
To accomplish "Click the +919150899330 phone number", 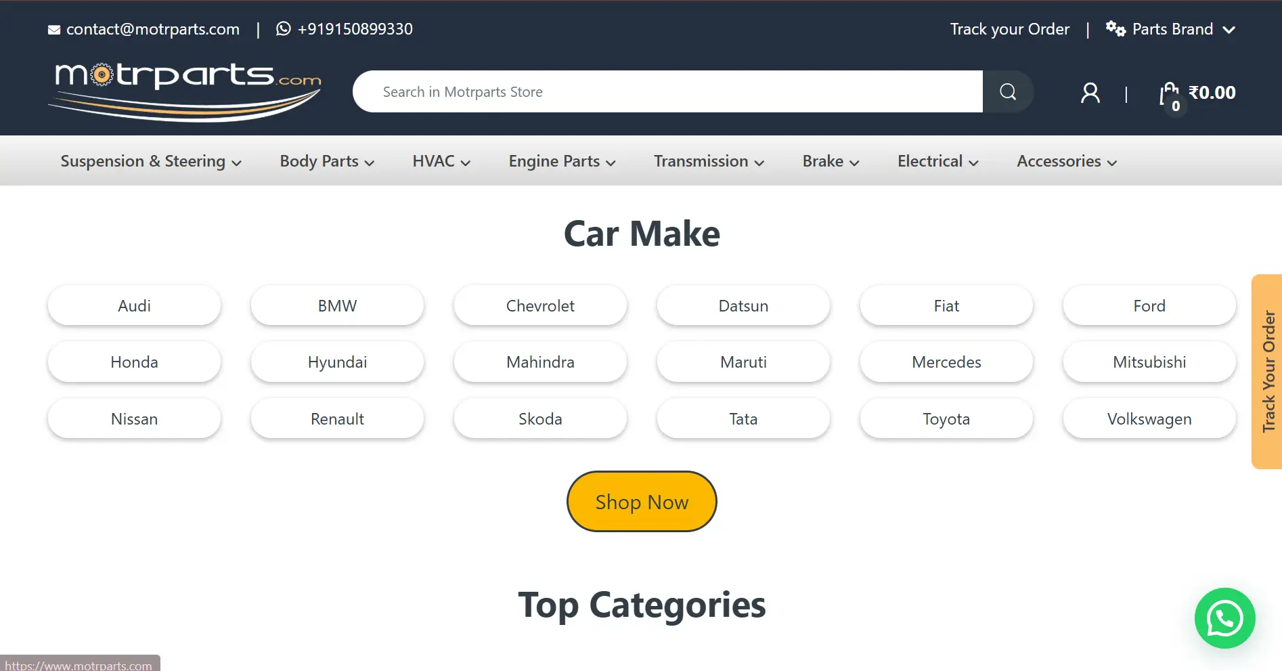I will pyautogui.click(x=355, y=29).
